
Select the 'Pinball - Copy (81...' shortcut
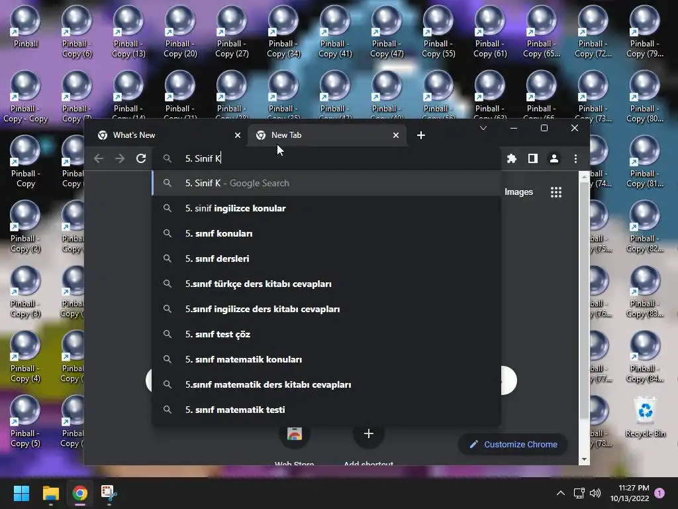point(645,162)
